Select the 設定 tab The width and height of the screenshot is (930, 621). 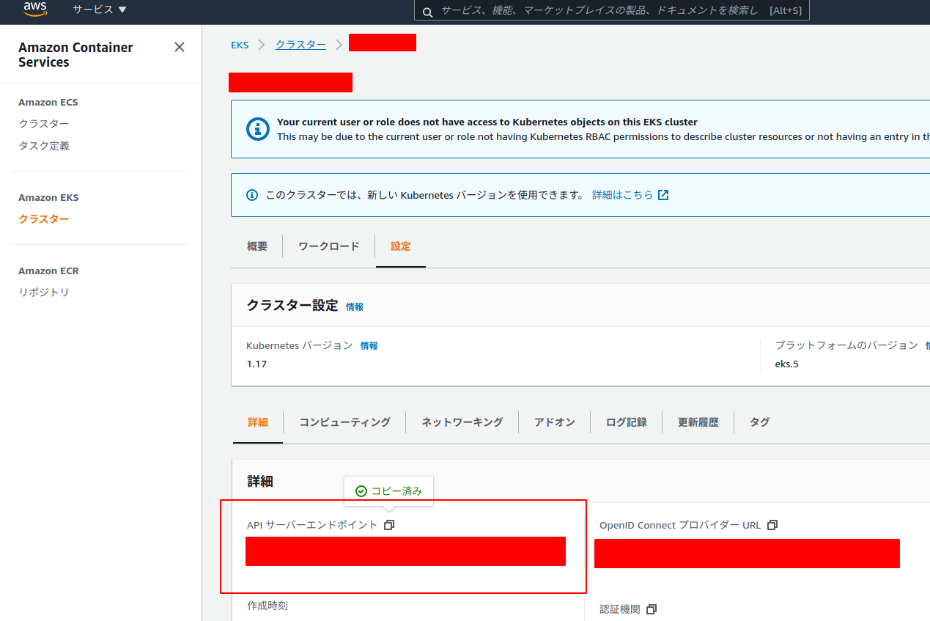[x=401, y=246]
